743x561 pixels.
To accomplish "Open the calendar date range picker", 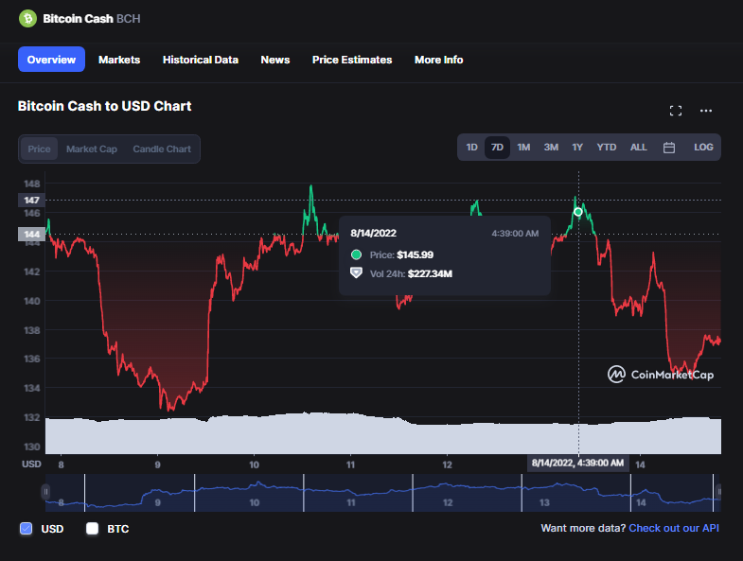I will point(668,148).
